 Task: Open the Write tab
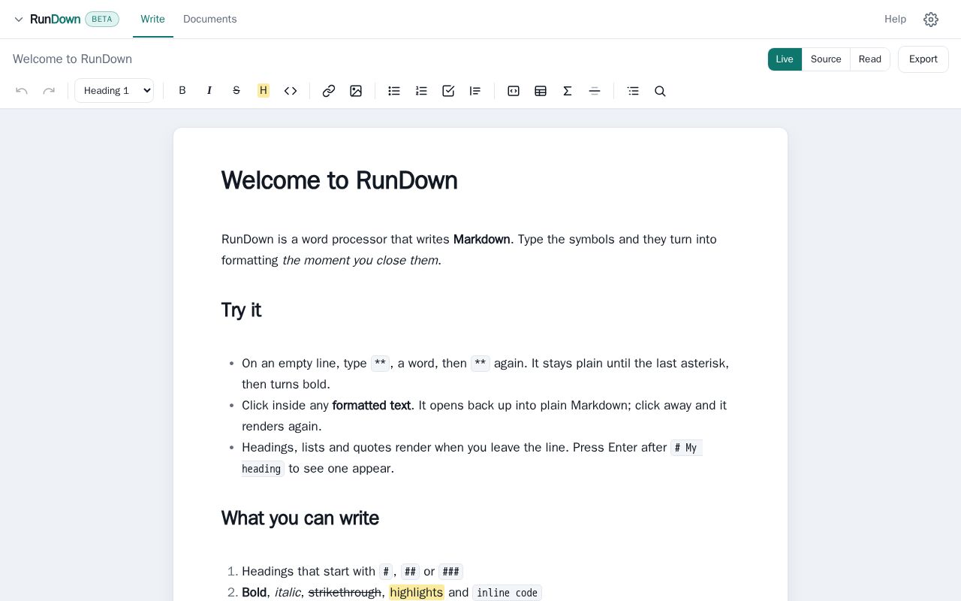(x=152, y=20)
